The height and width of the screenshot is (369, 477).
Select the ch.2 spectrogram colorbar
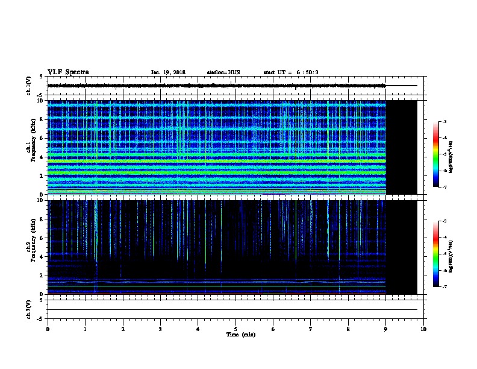click(435, 254)
